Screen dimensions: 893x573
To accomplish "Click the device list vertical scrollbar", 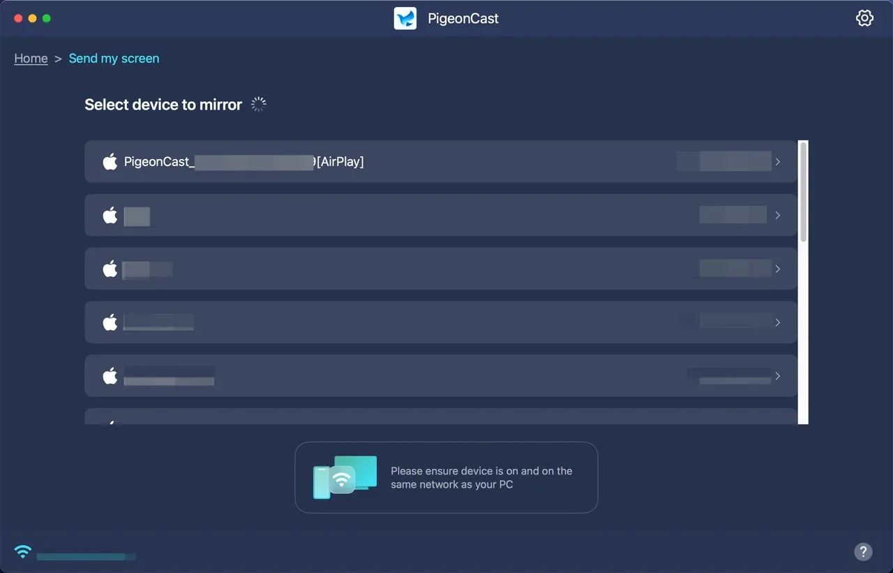I will (x=804, y=192).
